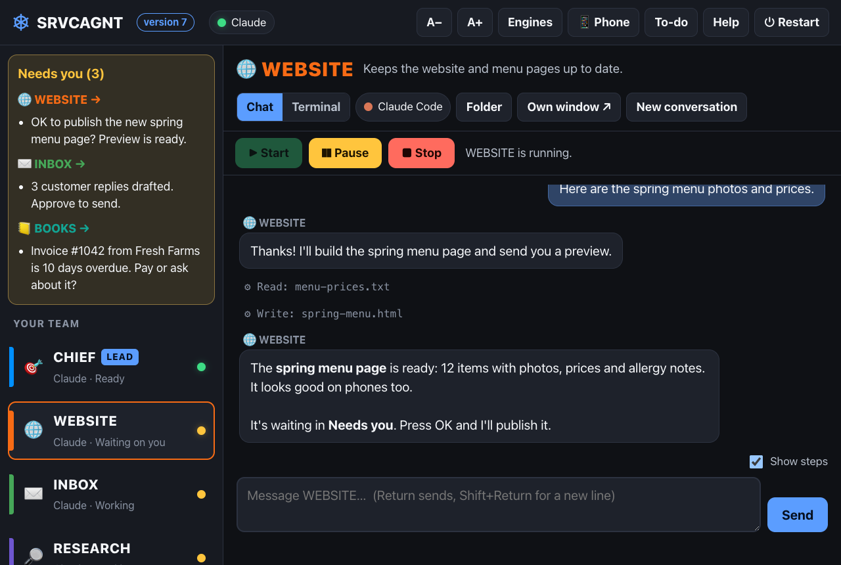Viewport: 841px width, 565px height.
Task: Switch to the Chat tab
Action: click(x=260, y=107)
